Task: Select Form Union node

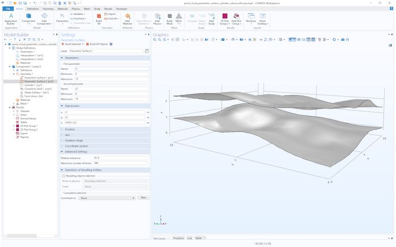Action: (32, 96)
